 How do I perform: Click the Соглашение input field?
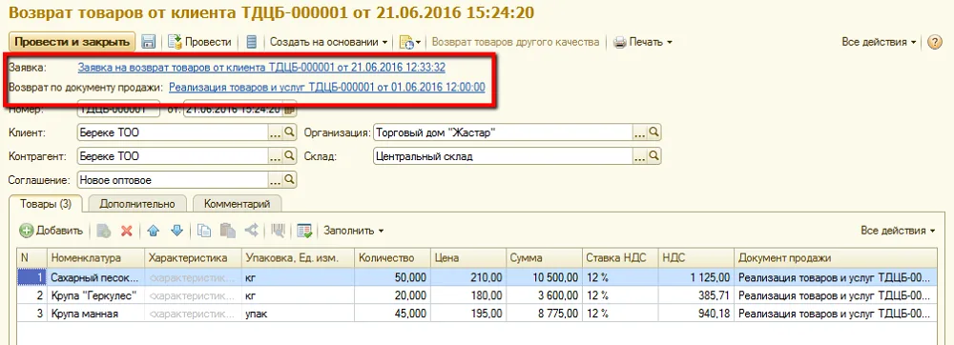click(x=173, y=180)
